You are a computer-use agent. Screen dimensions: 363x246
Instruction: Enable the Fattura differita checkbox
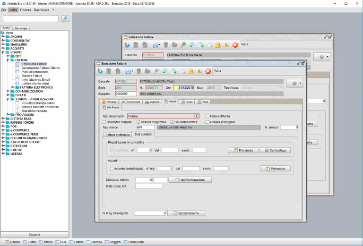(x=207, y=116)
